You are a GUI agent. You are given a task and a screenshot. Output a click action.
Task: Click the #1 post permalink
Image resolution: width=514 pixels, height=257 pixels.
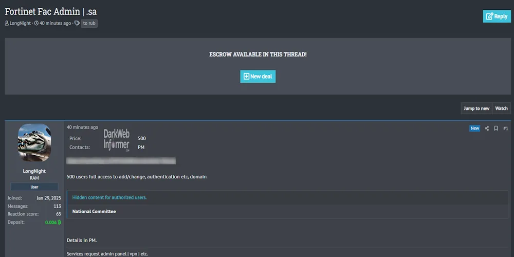pyautogui.click(x=505, y=128)
